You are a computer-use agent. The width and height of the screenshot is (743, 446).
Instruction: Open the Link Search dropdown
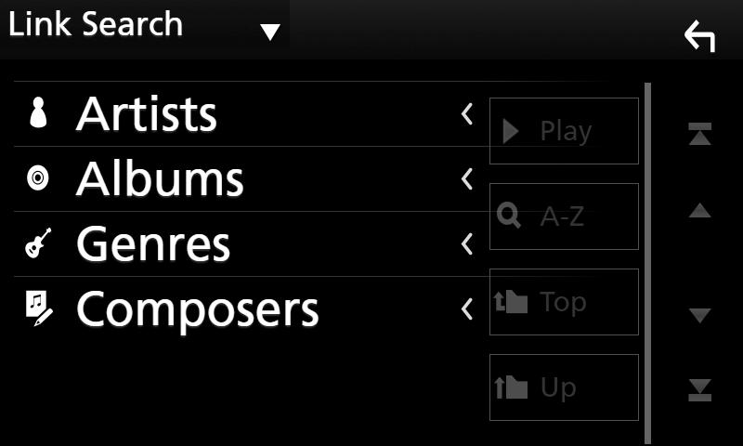click(270, 32)
